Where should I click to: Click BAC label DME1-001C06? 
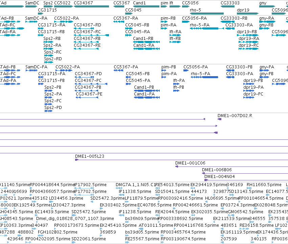tap(190, 163)
